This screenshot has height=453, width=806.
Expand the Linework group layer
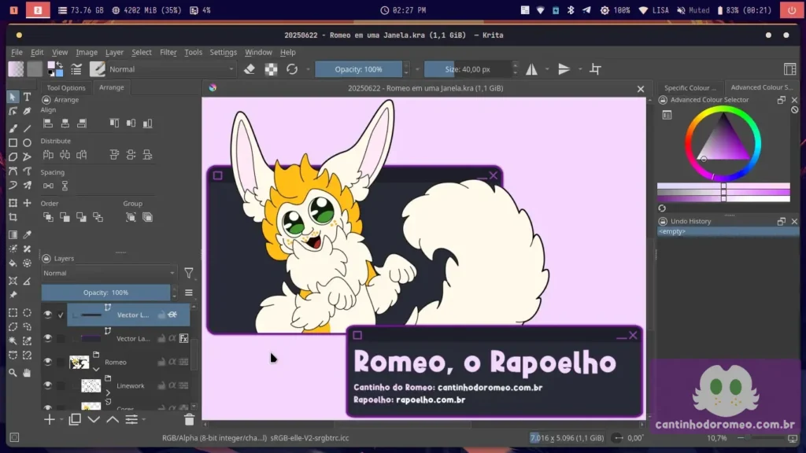(108, 393)
